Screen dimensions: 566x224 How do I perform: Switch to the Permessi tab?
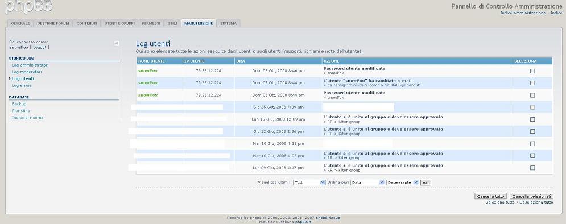[x=151, y=23]
